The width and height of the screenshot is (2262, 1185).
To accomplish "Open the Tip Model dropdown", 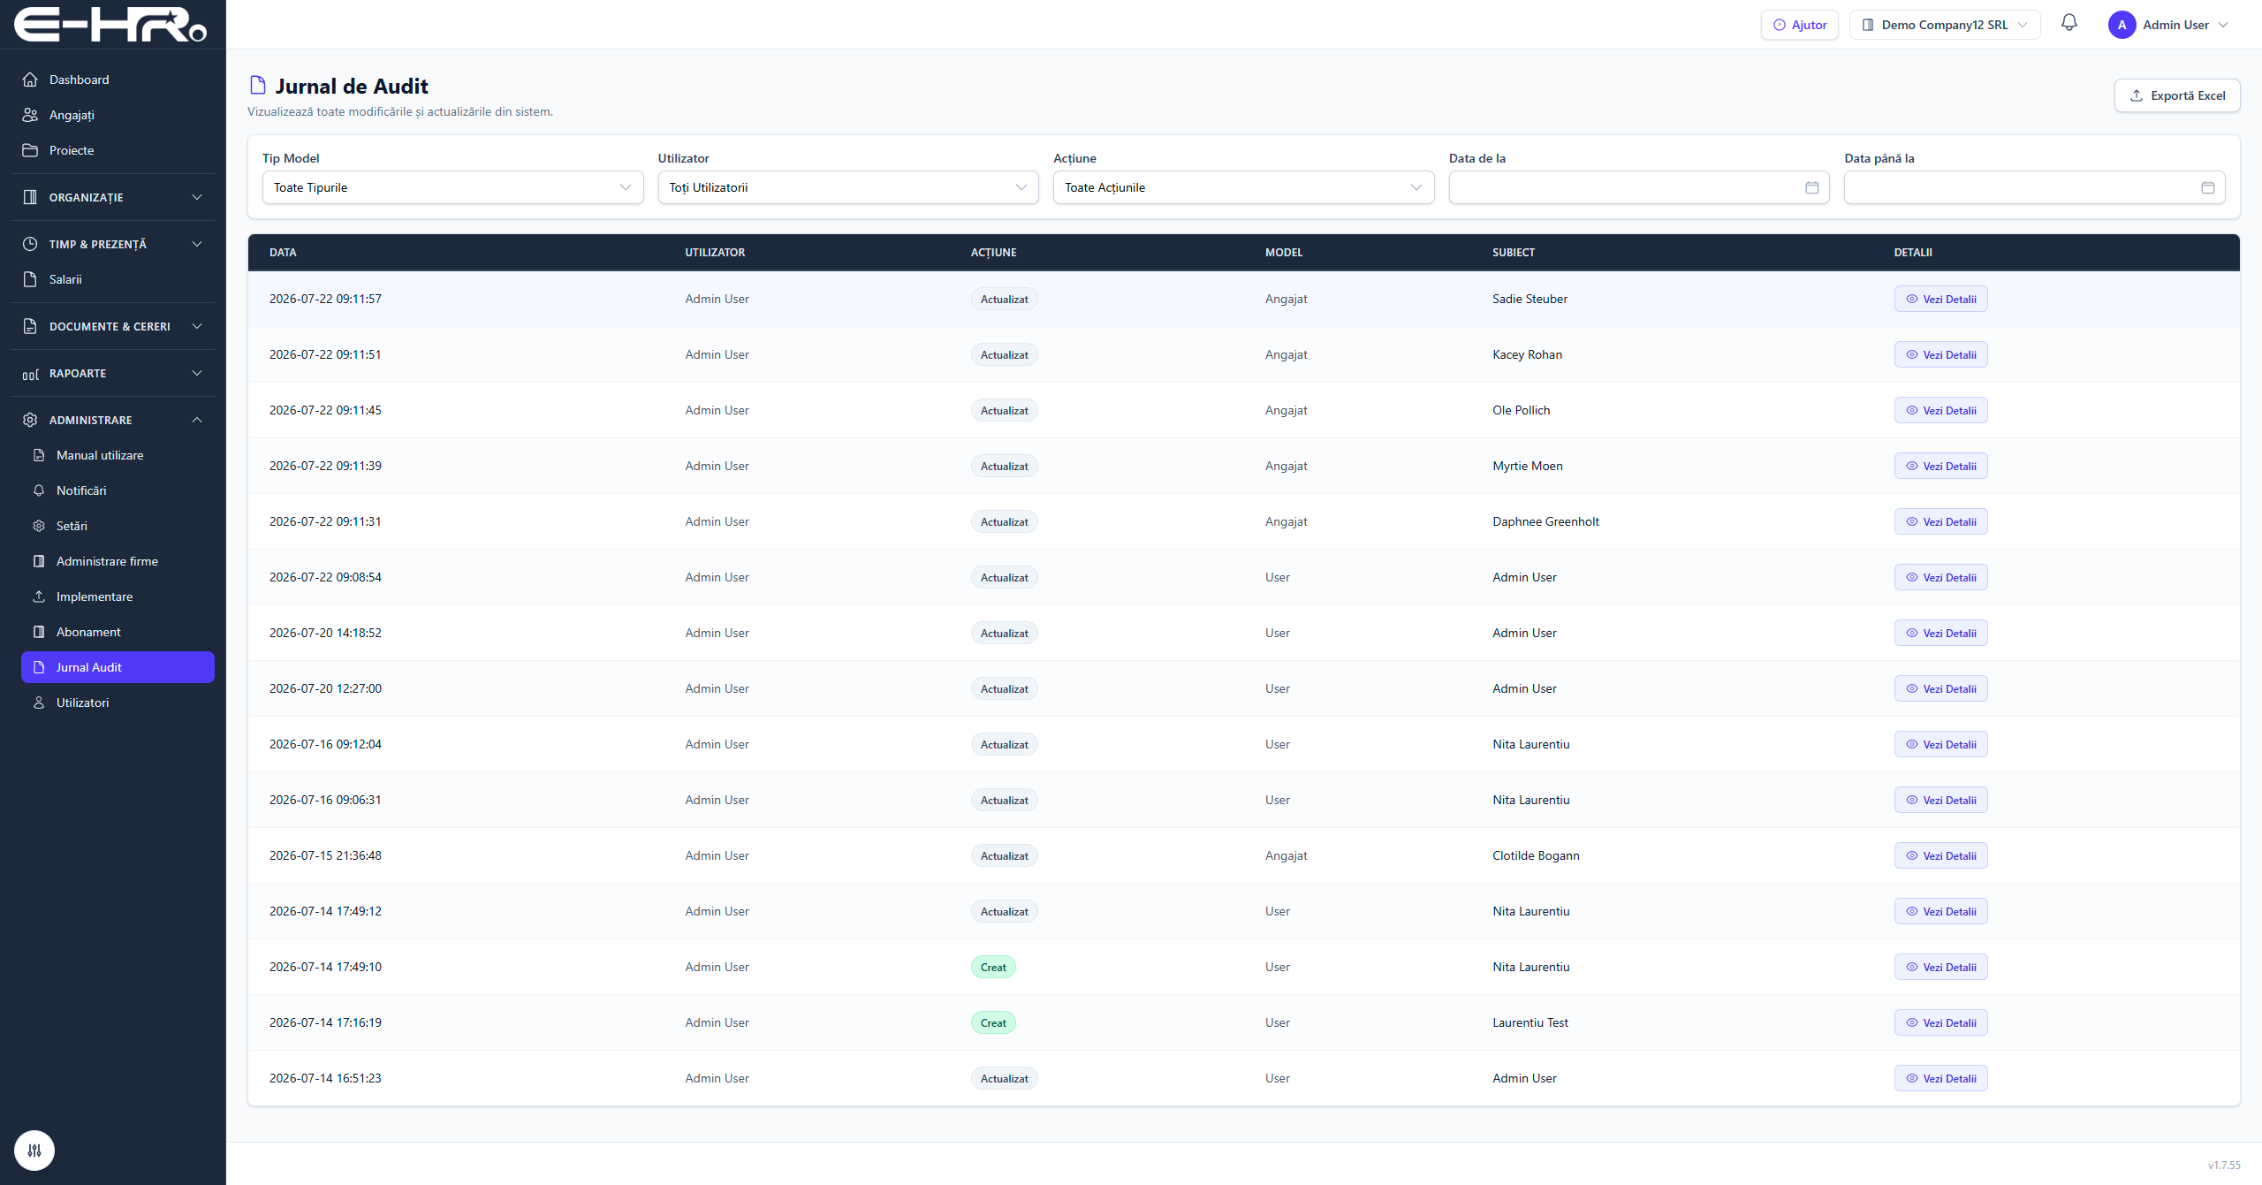I will tap(452, 187).
